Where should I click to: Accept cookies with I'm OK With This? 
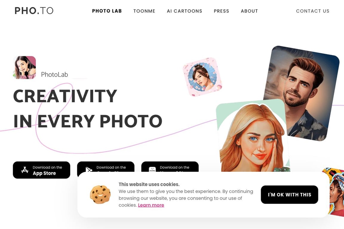[289, 195]
